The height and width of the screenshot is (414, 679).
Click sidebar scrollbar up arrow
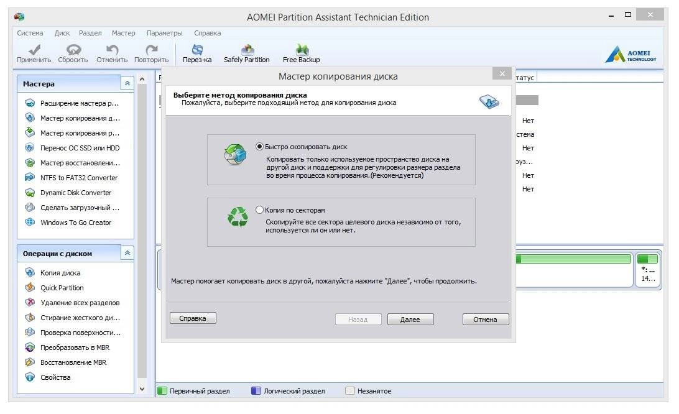[x=142, y=79]
